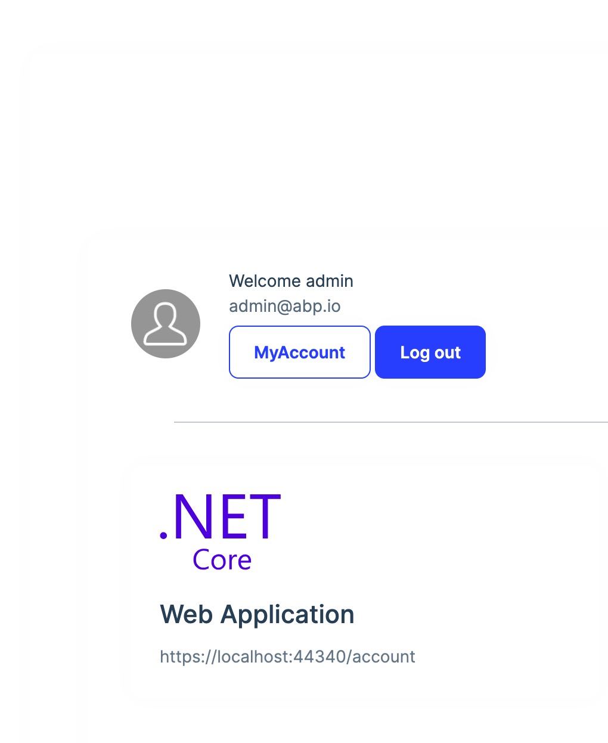The image size is (608, 743).
Task: Click empty space in the Web Application card
Action: click(477, 566)
